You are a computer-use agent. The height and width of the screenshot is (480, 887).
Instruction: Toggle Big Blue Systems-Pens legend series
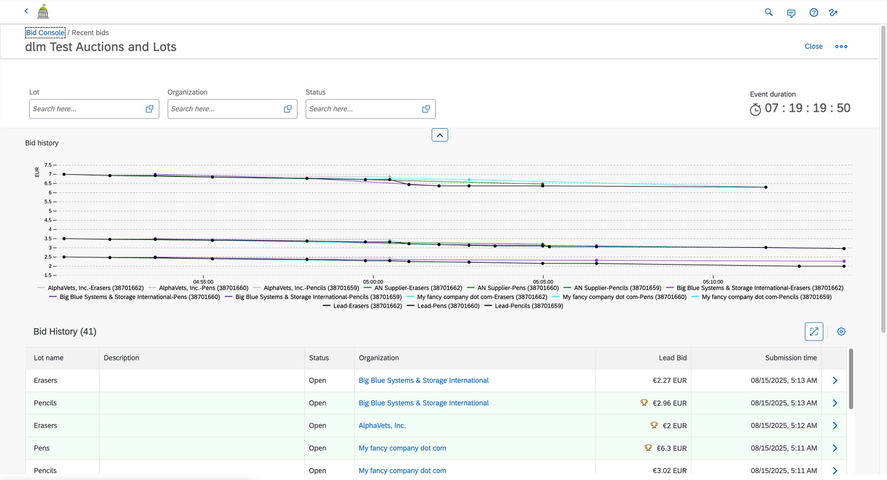[x=135, y=297]
